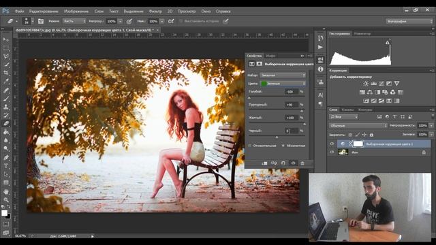436x245 pixels.
Task: Open the brush panel toggle icon
Action: (x=41, y=21)
